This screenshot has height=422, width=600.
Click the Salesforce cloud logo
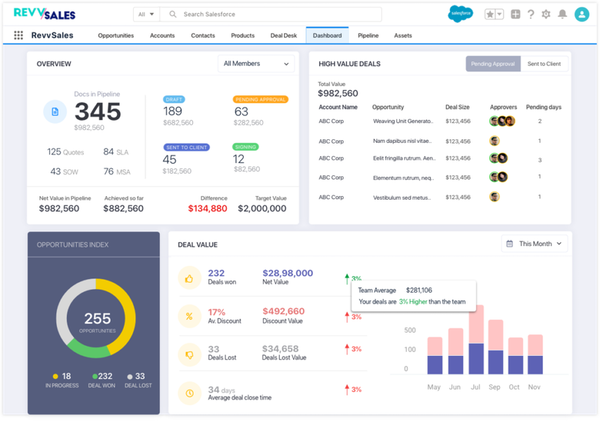point(461,14)
